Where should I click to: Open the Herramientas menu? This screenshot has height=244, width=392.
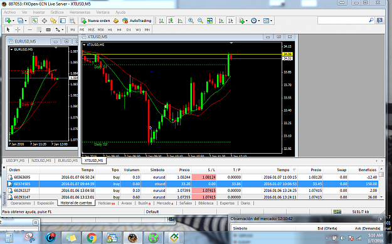80,13
